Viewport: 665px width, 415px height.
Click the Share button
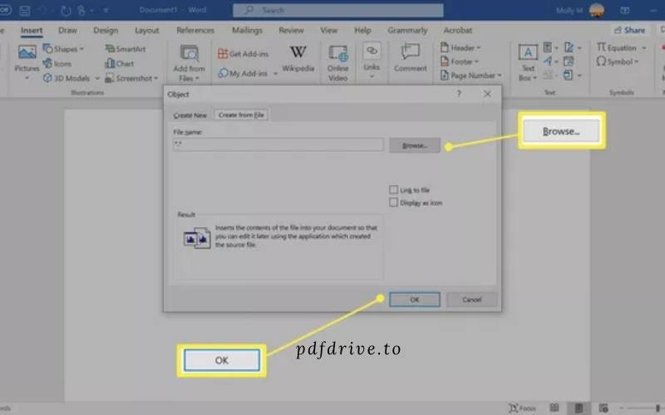(x=629, y=30)
